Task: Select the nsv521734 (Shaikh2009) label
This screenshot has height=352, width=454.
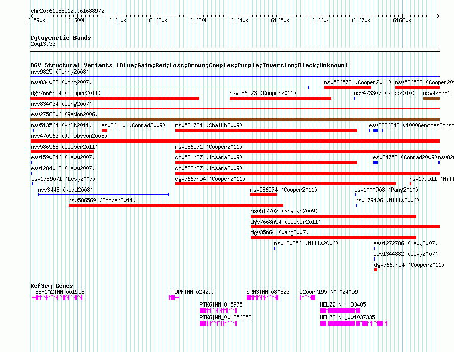Action: [209, 125]
